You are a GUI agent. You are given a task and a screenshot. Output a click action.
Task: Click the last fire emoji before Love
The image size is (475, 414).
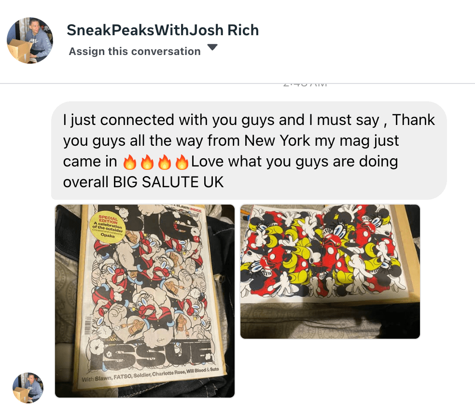tap(182, 162)
